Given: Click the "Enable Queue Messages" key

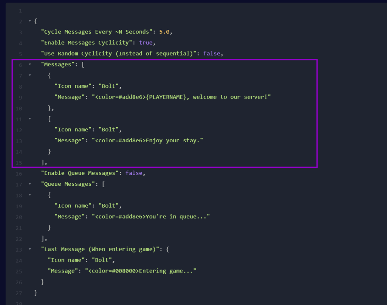Looking at the screenshot, I should (x=80, y=173).
